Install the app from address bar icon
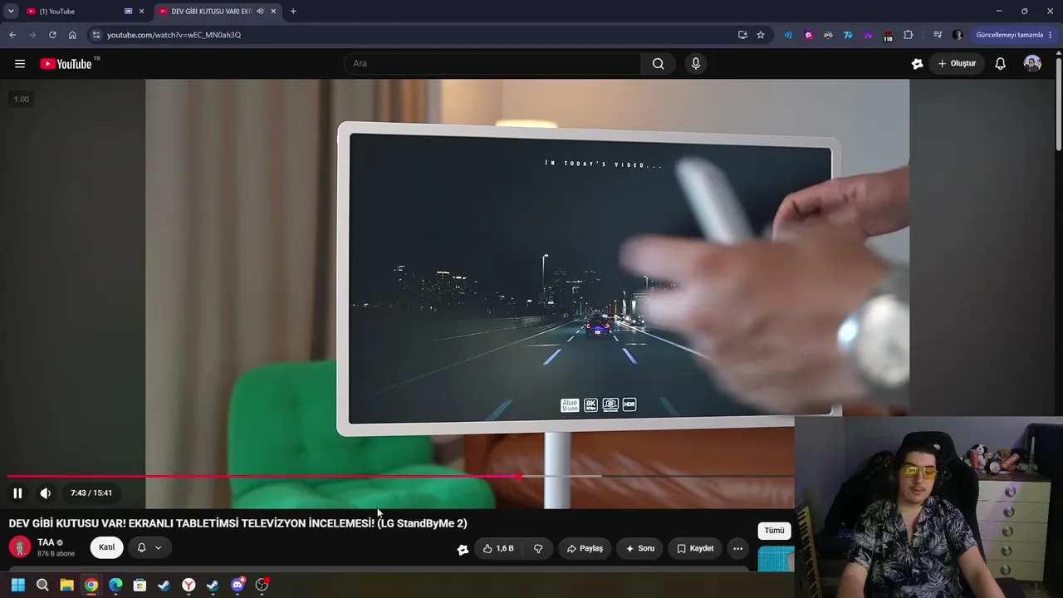 pos(742,35)
